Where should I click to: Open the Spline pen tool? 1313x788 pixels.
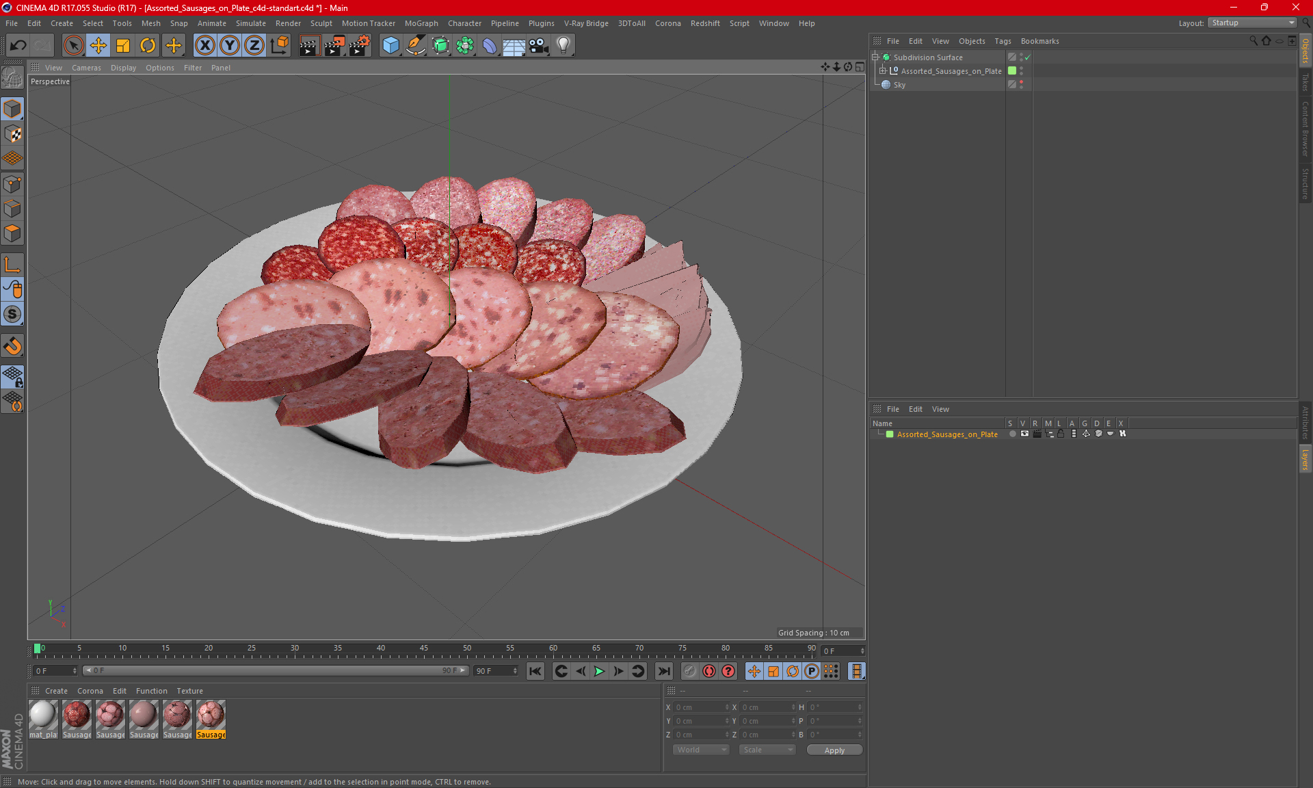click(x=415, y=46)
